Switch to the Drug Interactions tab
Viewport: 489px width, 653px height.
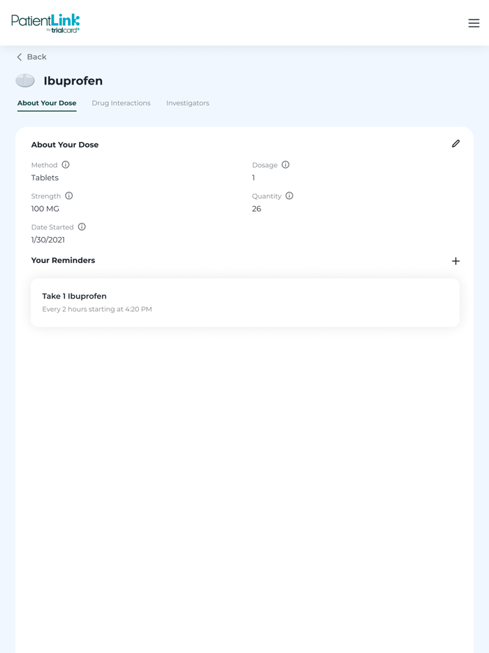click(x=121, y=103)
